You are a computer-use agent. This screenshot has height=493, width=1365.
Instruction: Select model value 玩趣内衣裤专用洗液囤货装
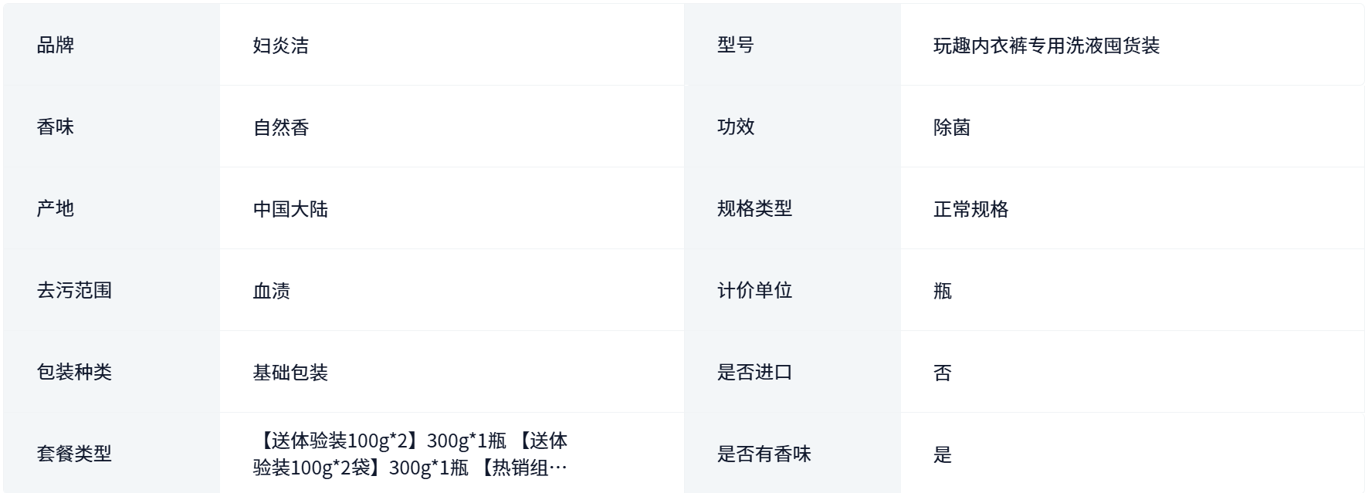[x=1046, y=46]
